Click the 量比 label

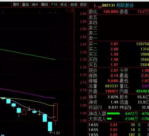point(124,86)
